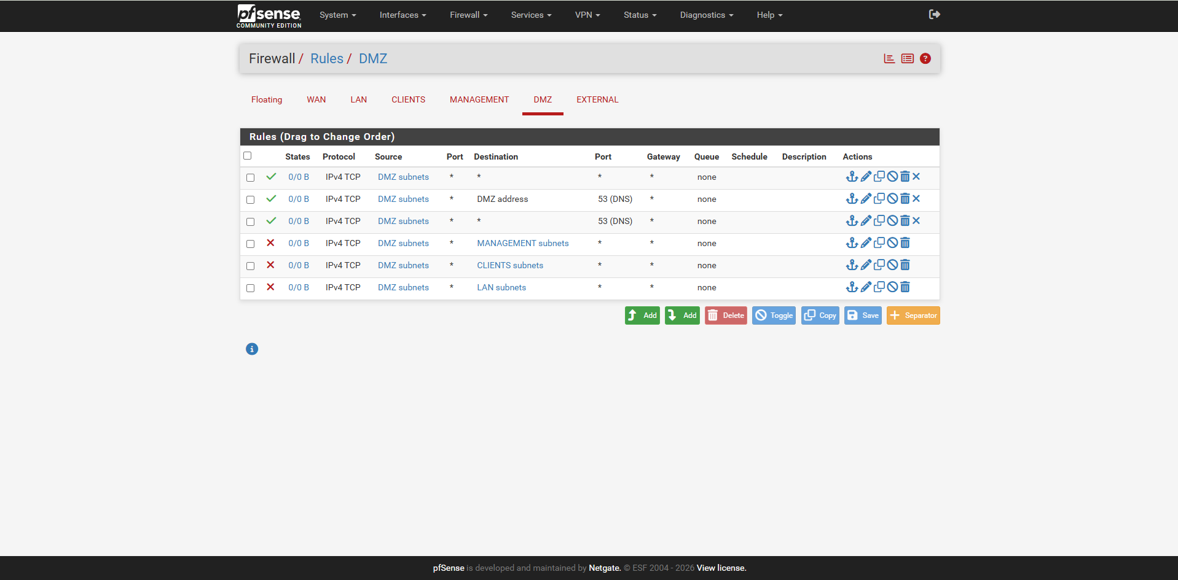Screen dimensions: 1178x580
Task: Add rule to top with up-arrow Add button
Action: [642, 315]
